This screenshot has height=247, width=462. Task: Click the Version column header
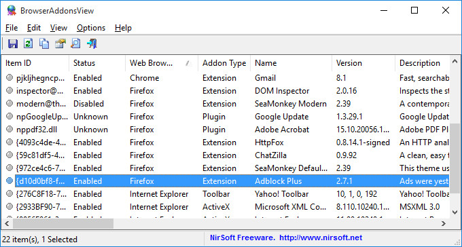coord(363,63)
